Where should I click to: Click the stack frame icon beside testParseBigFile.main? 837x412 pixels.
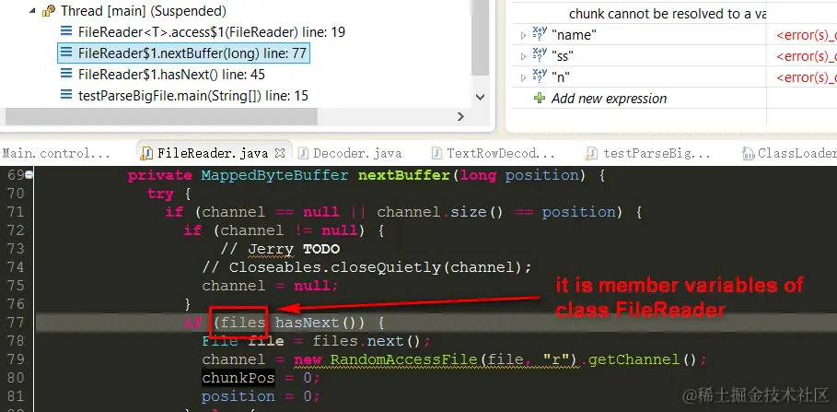pyautogui.click(x=66, y=96)
